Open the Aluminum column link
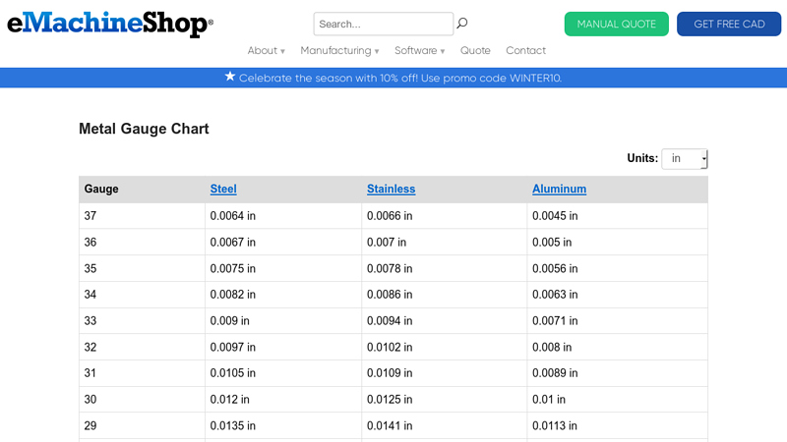The height and width of the screenshot is (442, 787). 559,190
